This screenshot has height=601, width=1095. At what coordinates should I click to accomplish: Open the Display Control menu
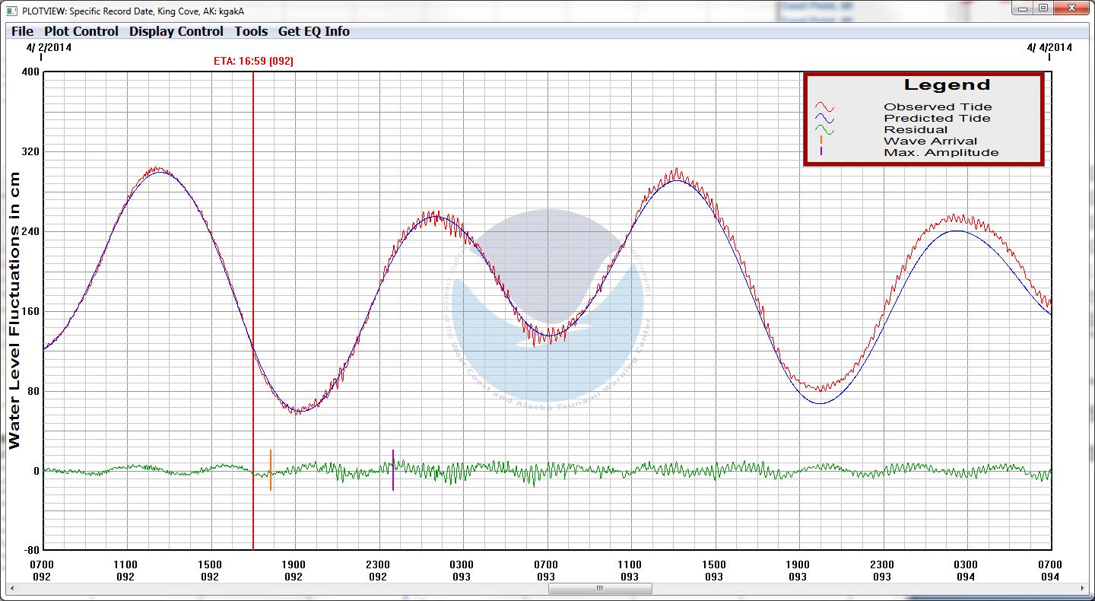176,31
